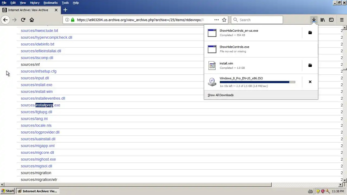This screenshot has height=195, width=347.
Task: Open sources/input.dll link
Action: [35, 78]
